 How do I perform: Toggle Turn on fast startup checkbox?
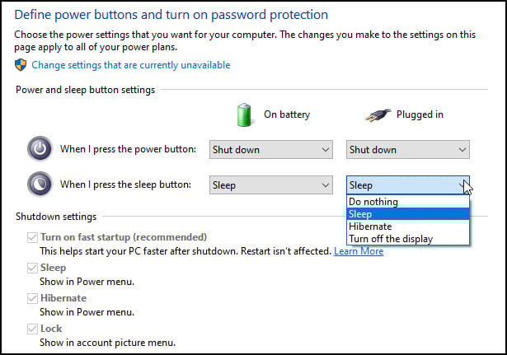point(32,237)
